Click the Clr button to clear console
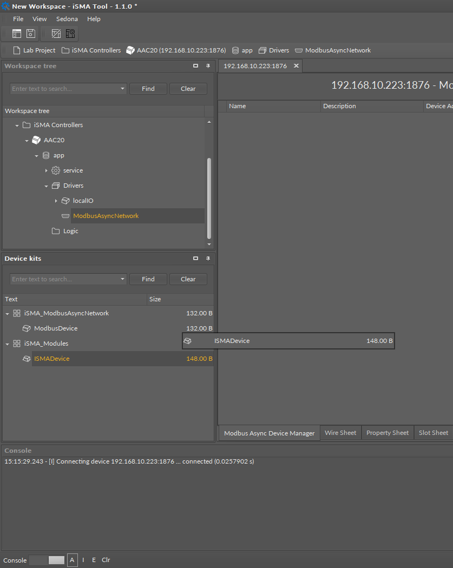The image size is (453, 568). coord(106,560)
